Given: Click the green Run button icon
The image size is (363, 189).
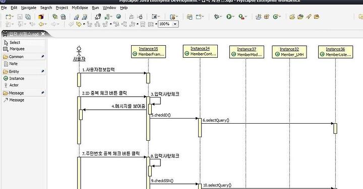Looking at the screenshot, I should click(229, 17).
